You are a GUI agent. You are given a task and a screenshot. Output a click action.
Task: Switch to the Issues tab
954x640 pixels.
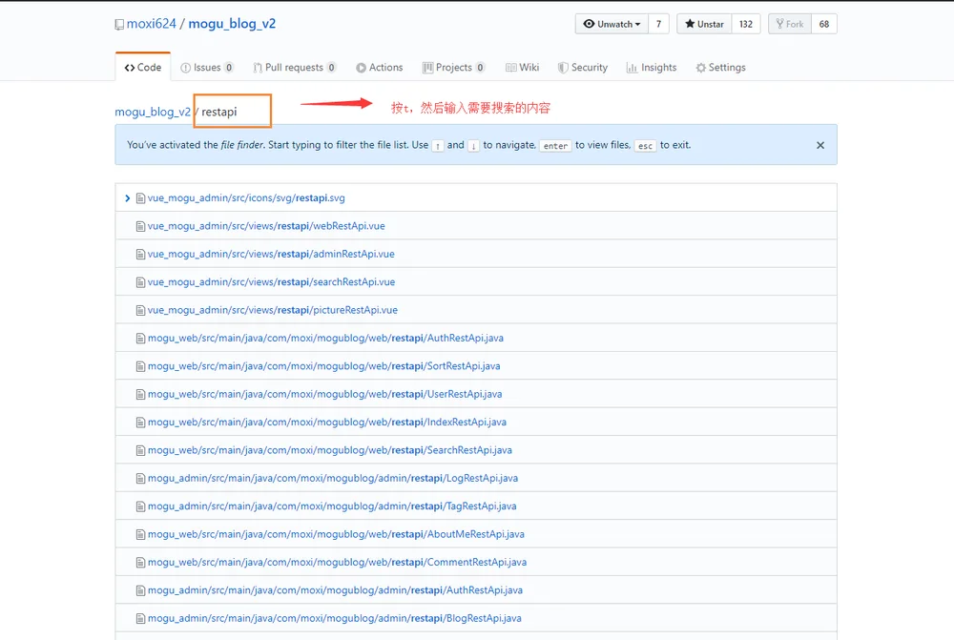[207, 68]
